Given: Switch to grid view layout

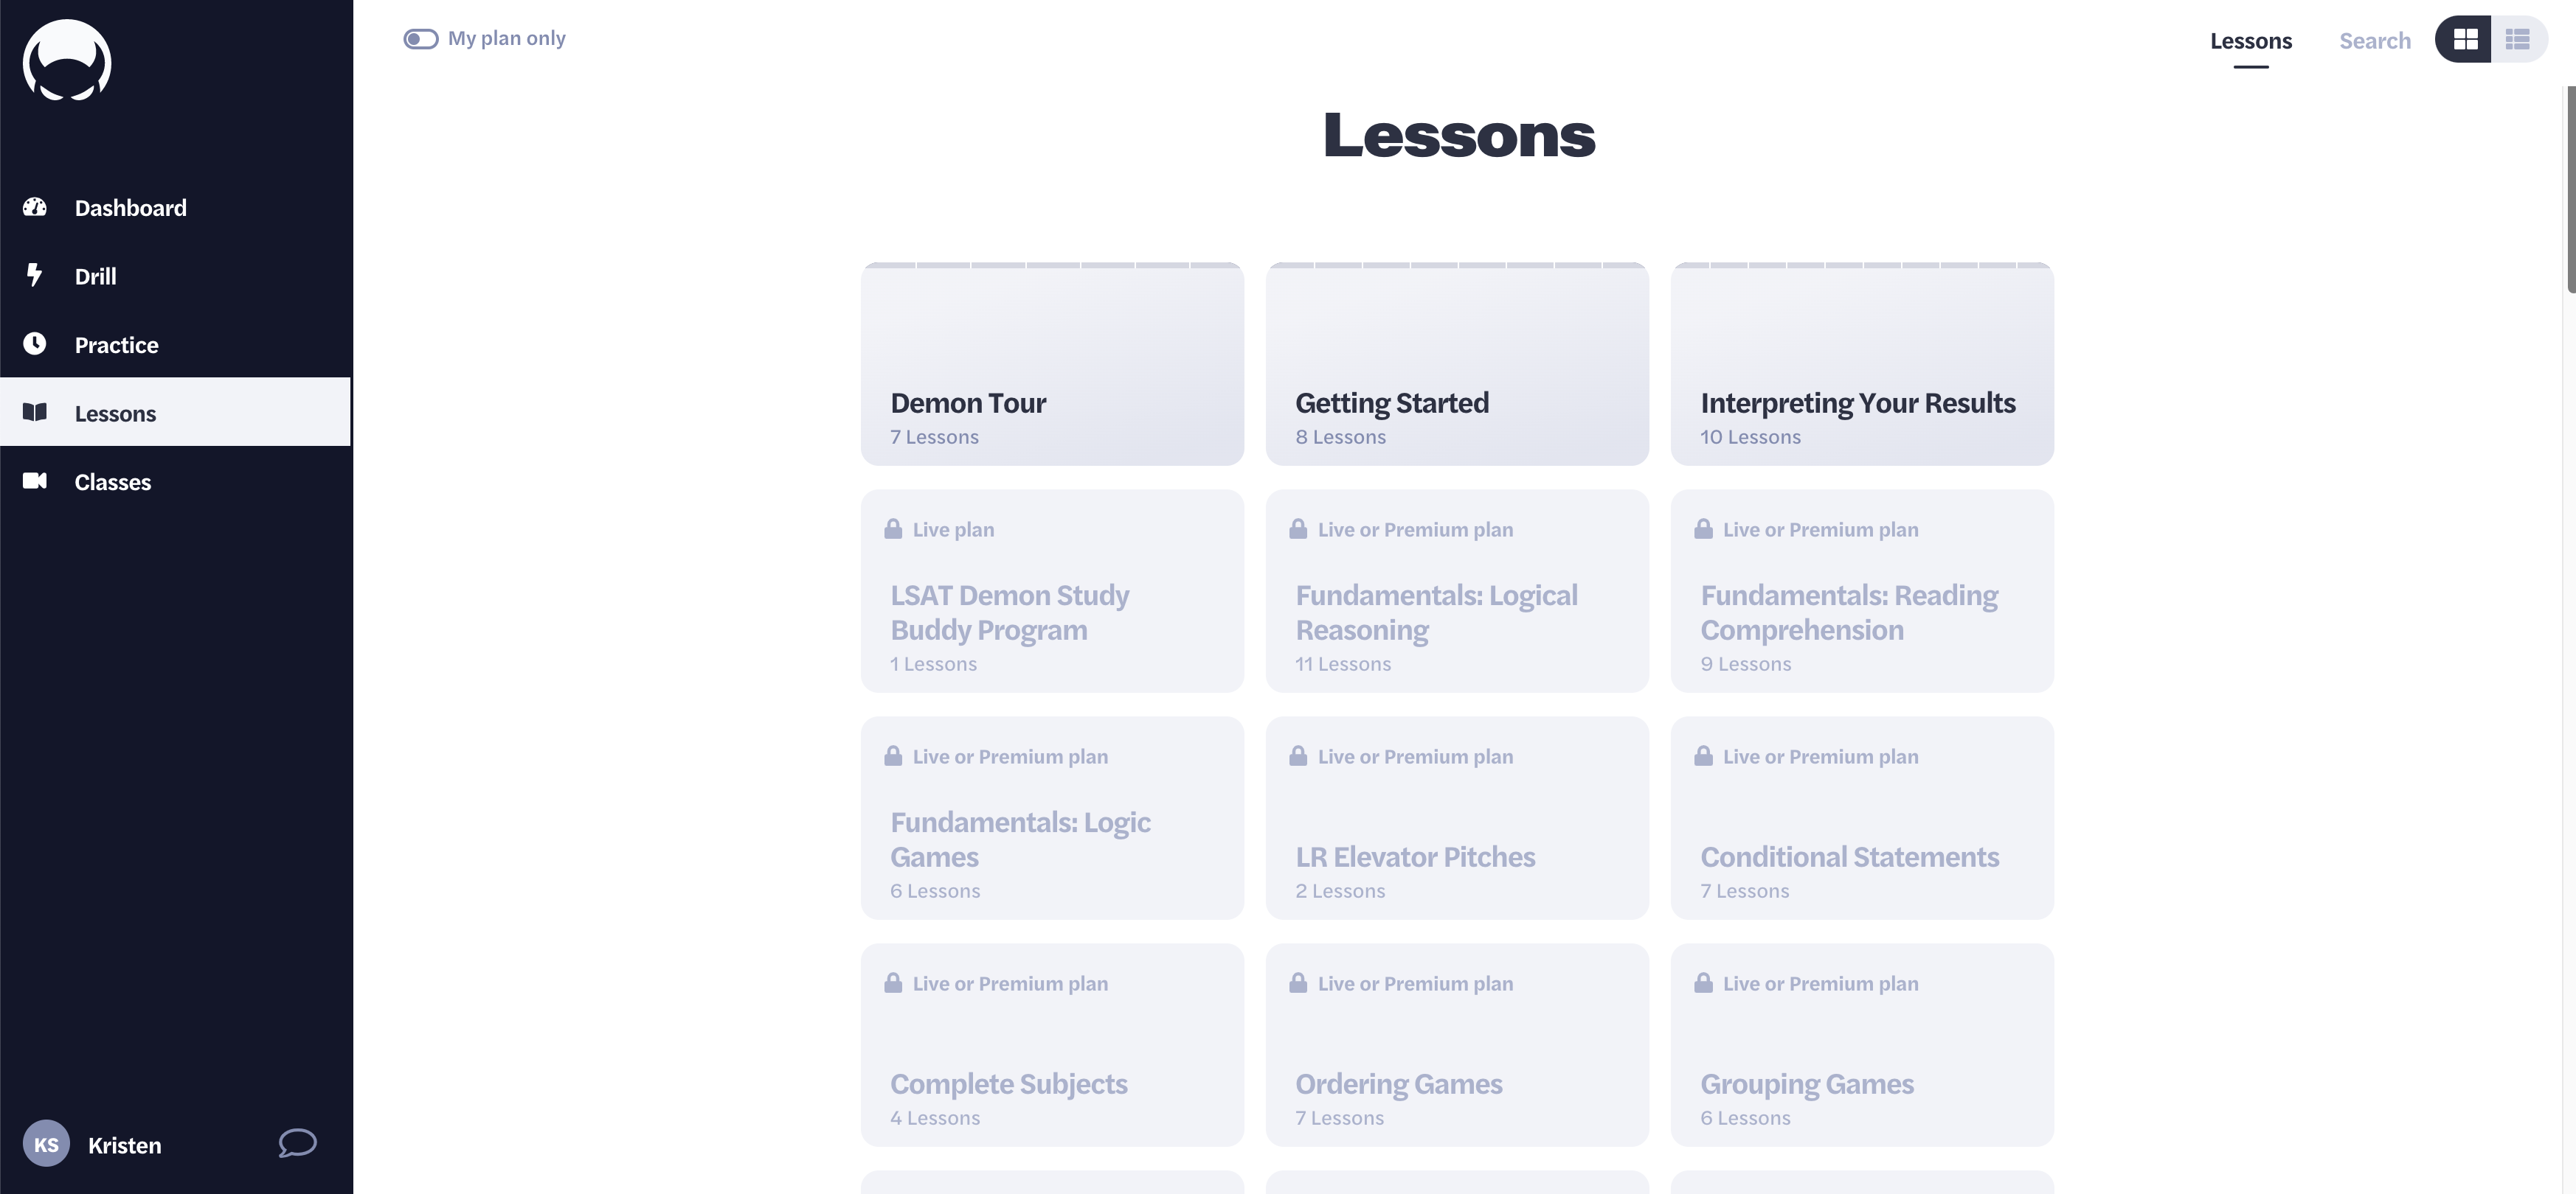Looking at the screenshot, I should click(2465, 40).
